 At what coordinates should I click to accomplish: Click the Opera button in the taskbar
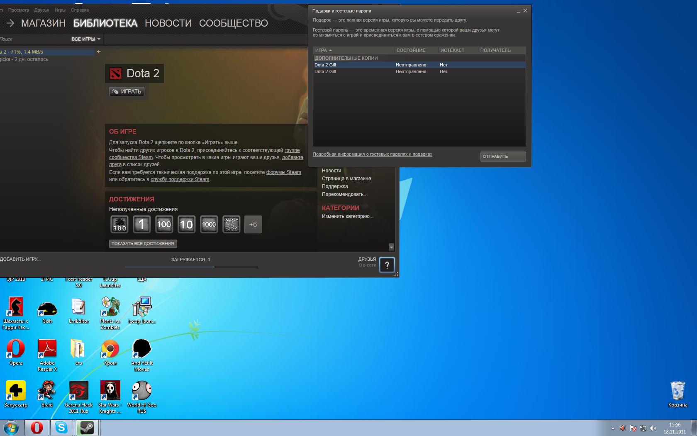[37, 428]
